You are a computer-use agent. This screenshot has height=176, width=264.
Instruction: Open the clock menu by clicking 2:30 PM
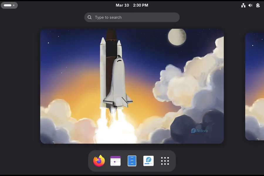(x=141, y=5)
